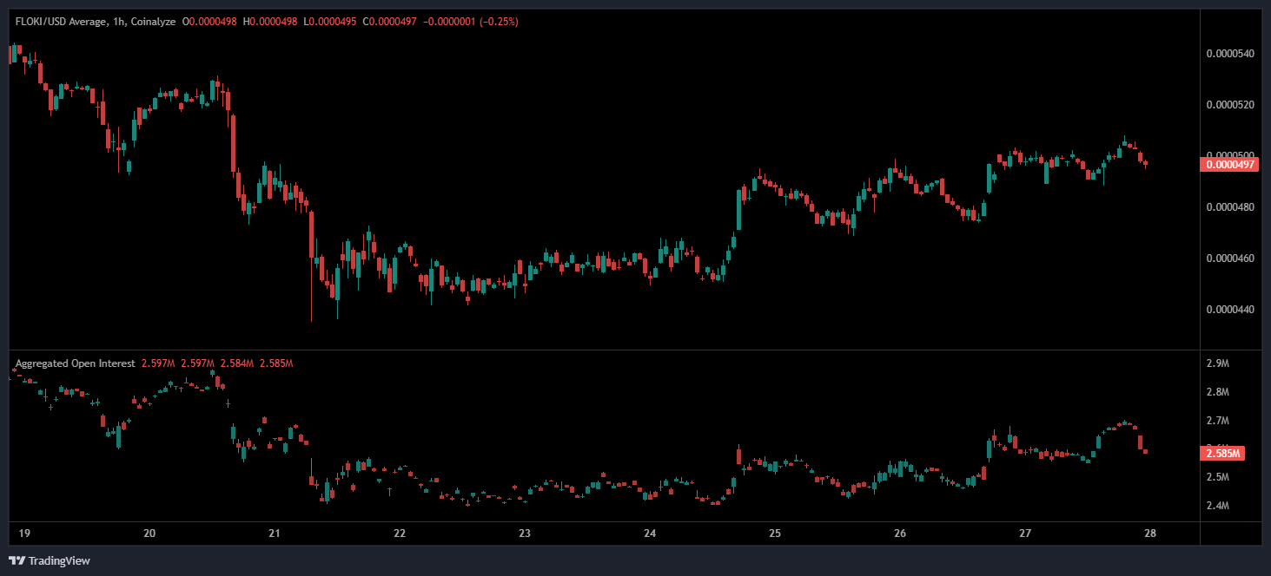Click the date label 20 on time axis
This screenshot has height=576, width=1271.
[x=149, y=533]
